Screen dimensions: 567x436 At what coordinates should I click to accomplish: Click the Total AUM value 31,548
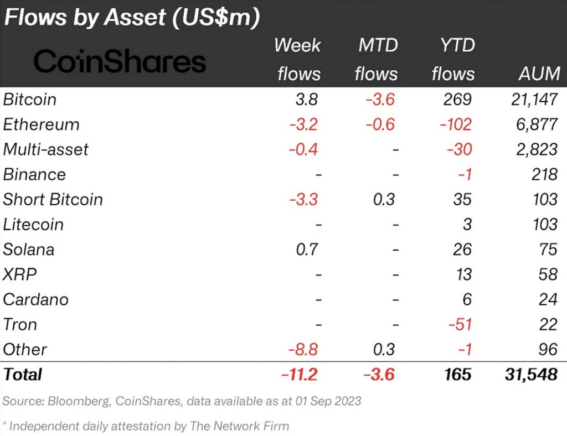tap(531, 375)
